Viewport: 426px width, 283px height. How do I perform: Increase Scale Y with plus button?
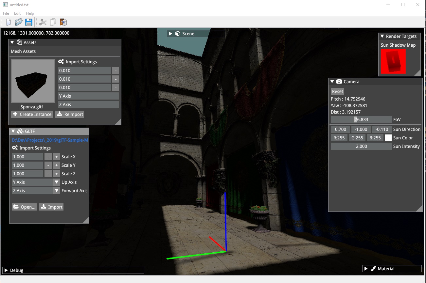click(57, 165)
